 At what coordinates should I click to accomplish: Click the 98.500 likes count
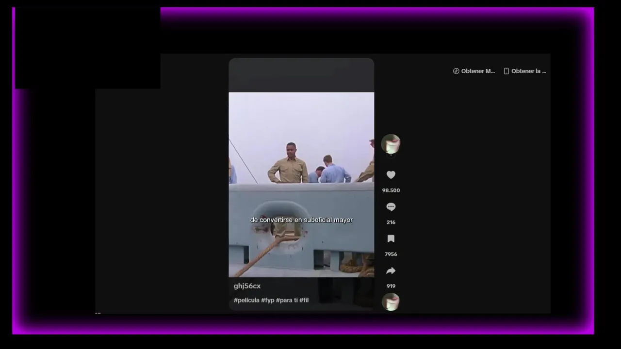click(391, 190)
